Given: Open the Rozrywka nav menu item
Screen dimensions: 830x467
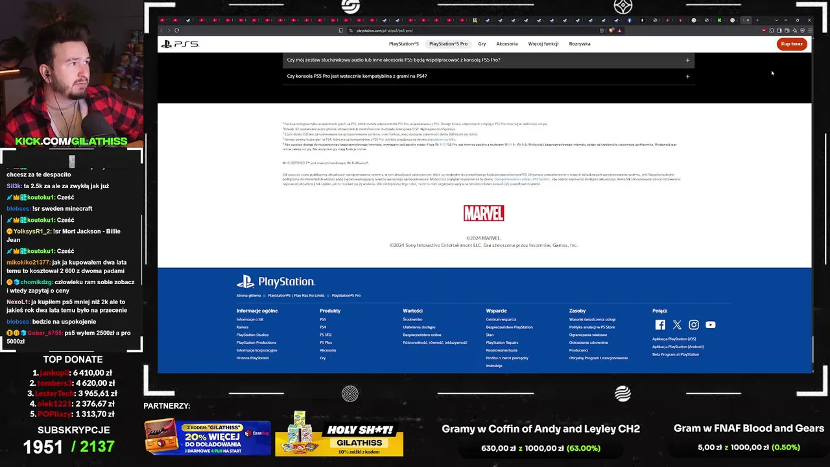Looking at the screenshot, I should coord(580,44).
